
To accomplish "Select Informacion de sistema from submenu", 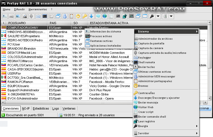I will pyautogui.click(x=109, y=32).
